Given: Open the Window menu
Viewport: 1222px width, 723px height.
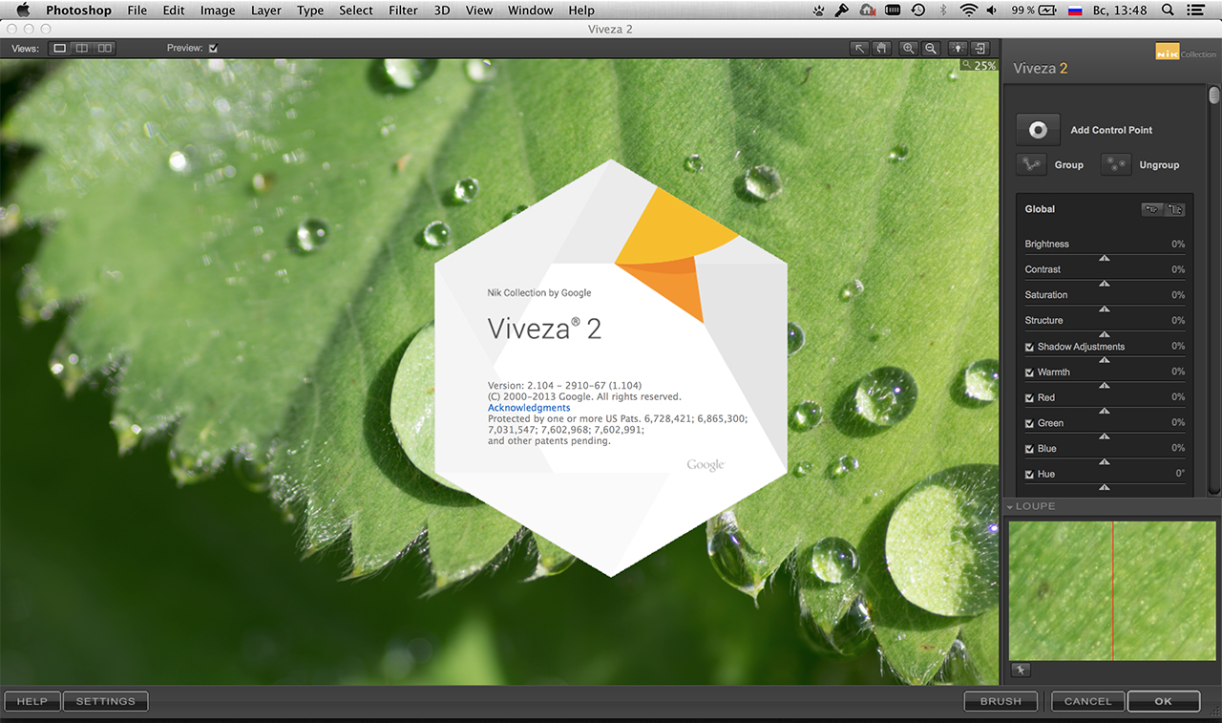Looking at the screenshot, I should tap(530, 11).
